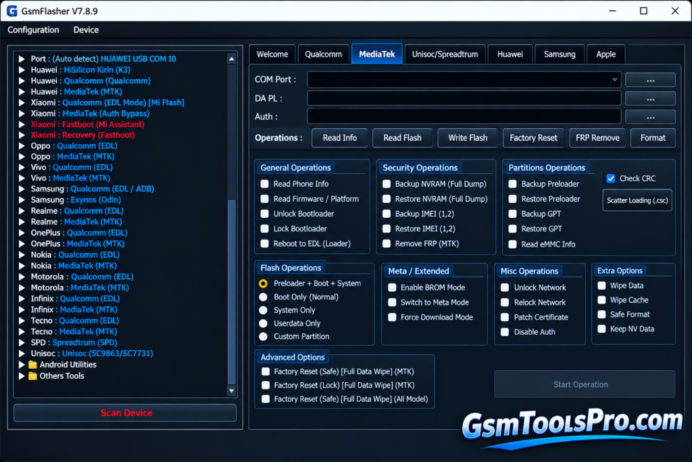Expand OnePlus MediaTek (MTK) node
Viewport: 692px width, 462px height.
point(21,244)
